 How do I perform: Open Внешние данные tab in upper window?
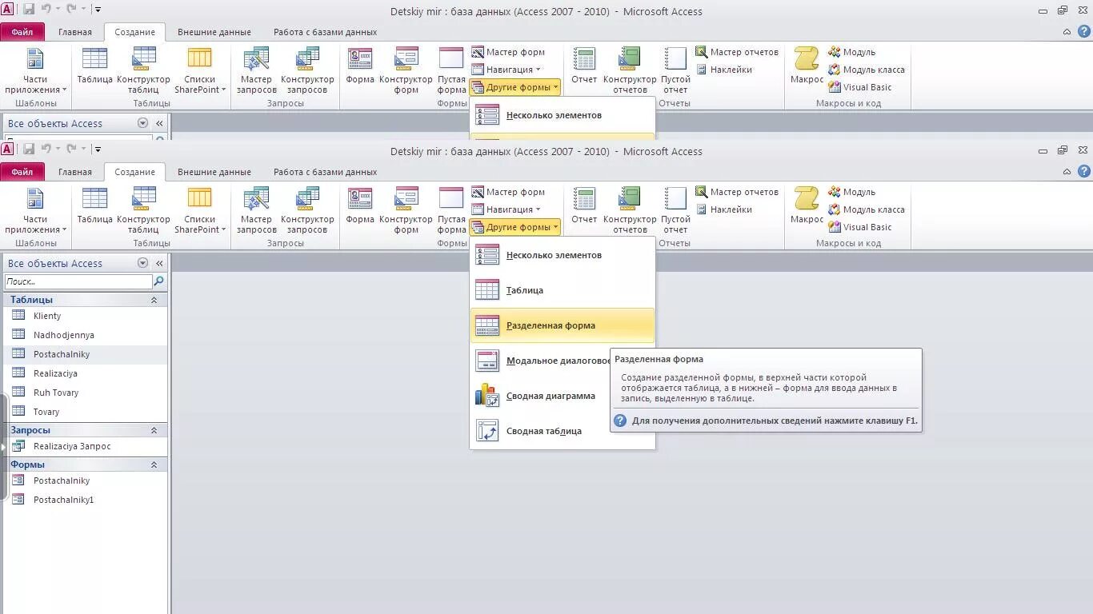click(214, 32)
